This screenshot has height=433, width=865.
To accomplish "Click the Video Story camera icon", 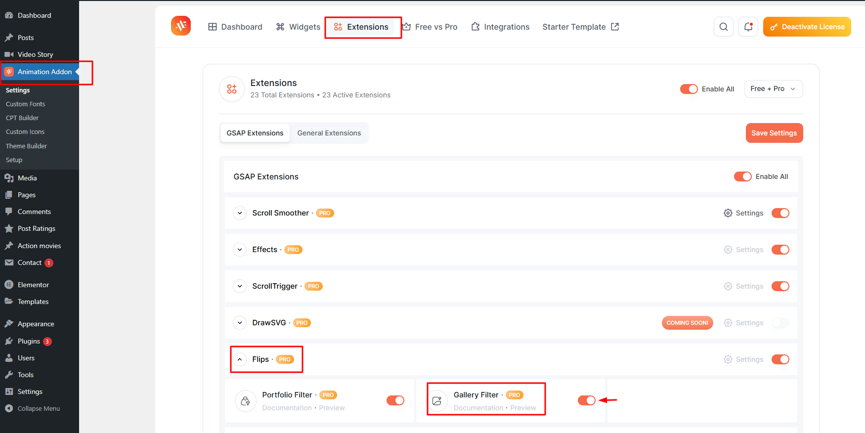I will pyautogui.click(x=9, y=54).
